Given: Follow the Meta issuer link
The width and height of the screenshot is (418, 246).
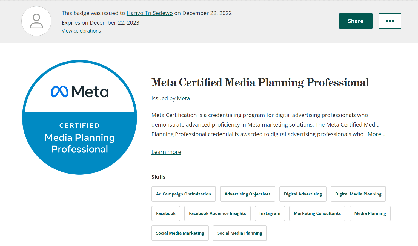Looking at the screenshot, I should [x=183, y=98].
